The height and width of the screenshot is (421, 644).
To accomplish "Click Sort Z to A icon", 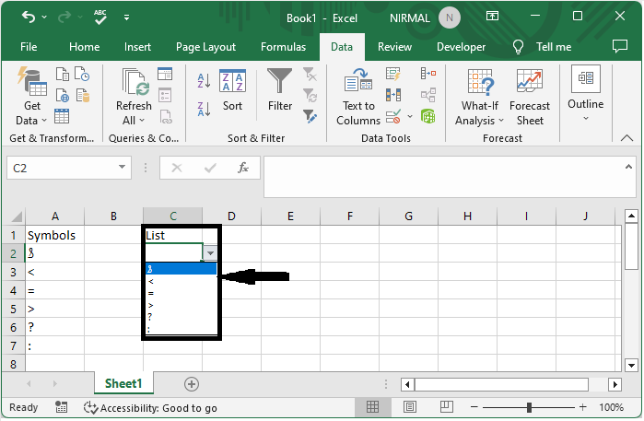I will click(x=204, y=110).
